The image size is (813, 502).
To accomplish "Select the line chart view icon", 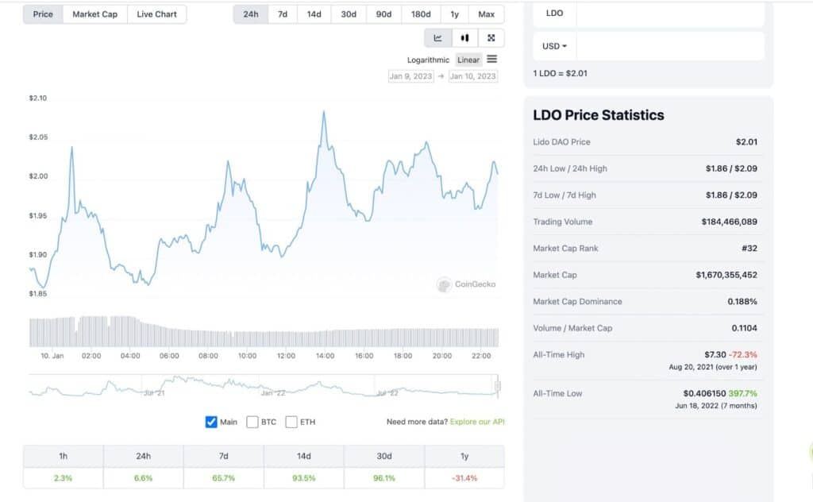I will coord(437,38).
